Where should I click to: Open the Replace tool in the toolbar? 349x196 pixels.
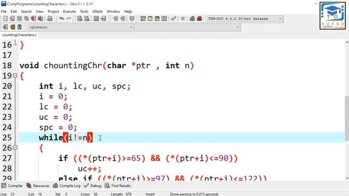[87, 19]
